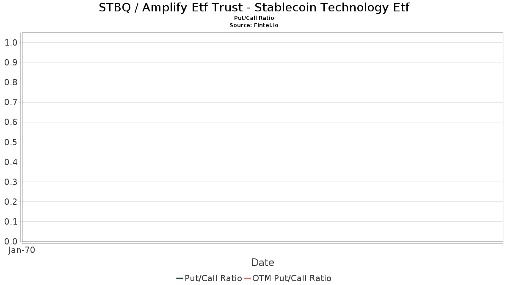Toggle the OTM Put/Call Ratio legend label
The height and width of the screenshot is (285, 508).
[x=292, y=278]
